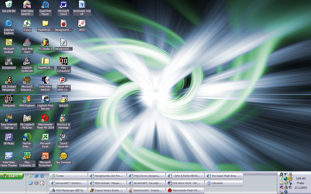This screenshot has width=311, height=194.
Task: Select the XIRO desktop icon
Action: 82,26
